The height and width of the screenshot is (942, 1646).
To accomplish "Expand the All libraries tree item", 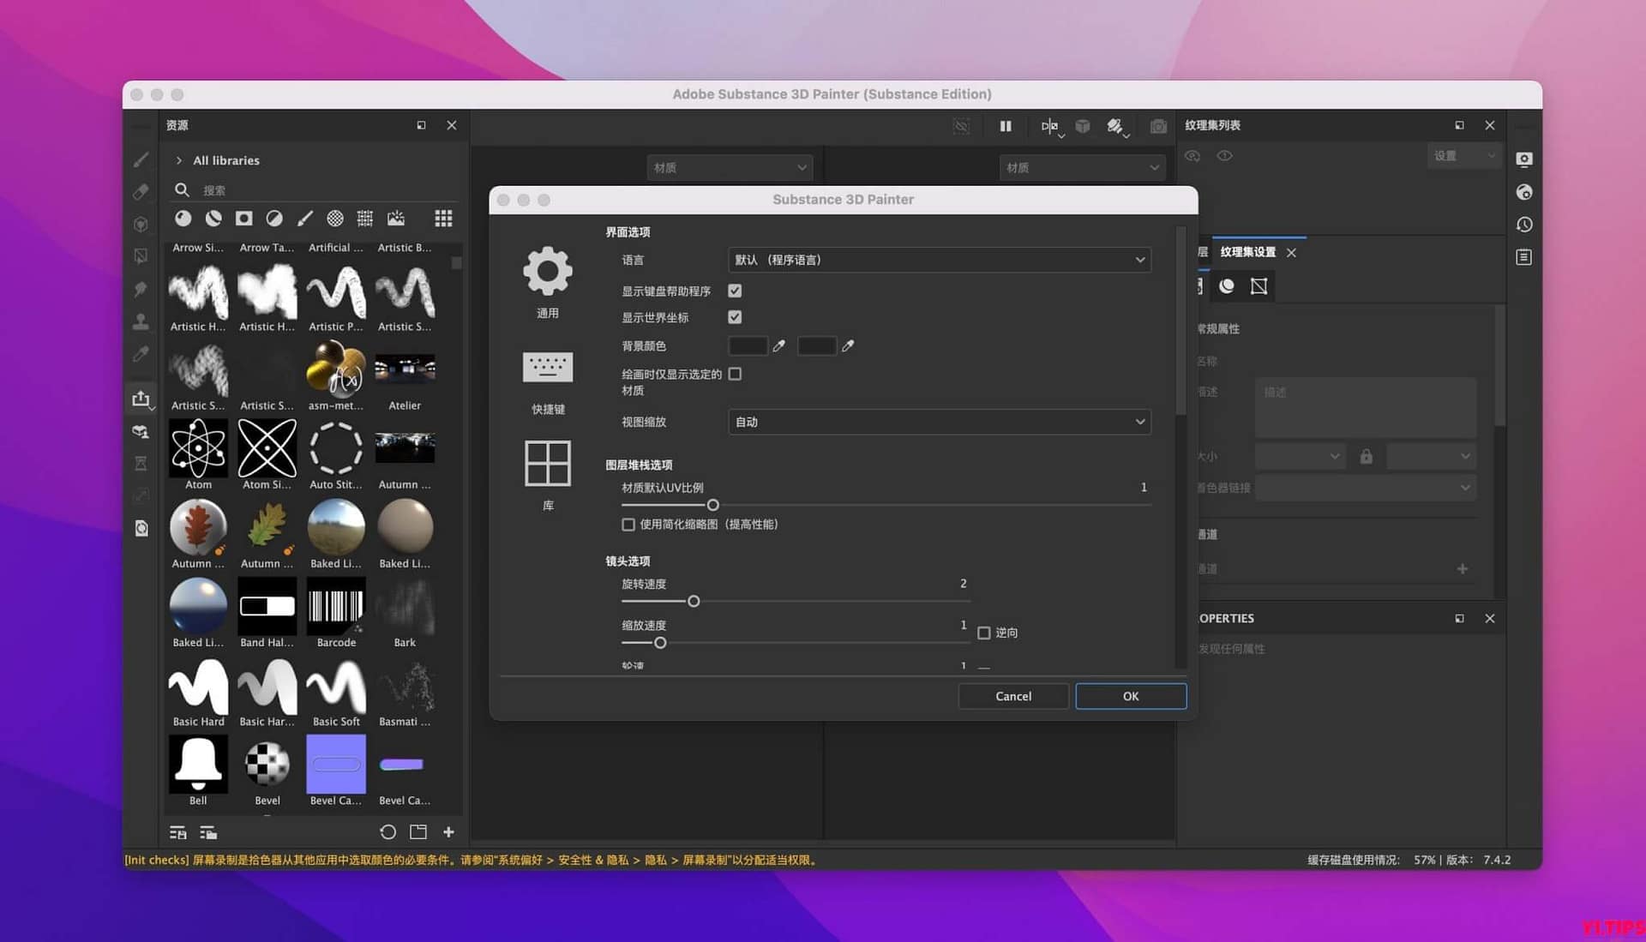I will [178, 160].
